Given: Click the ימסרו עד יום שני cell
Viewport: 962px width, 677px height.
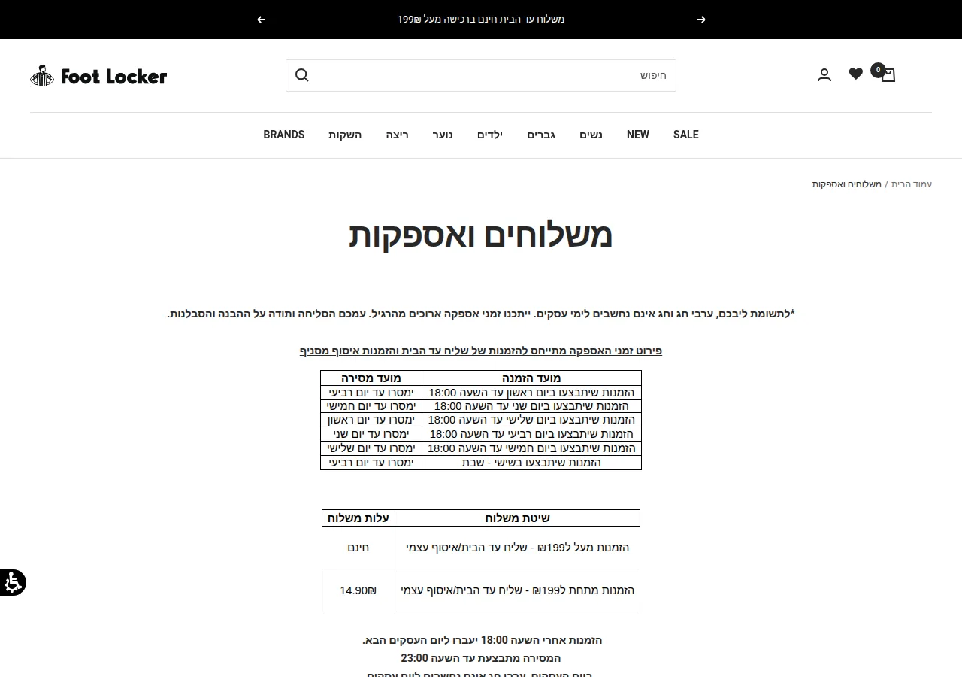Looking at the screenshot, I should (x=371, y=434).
